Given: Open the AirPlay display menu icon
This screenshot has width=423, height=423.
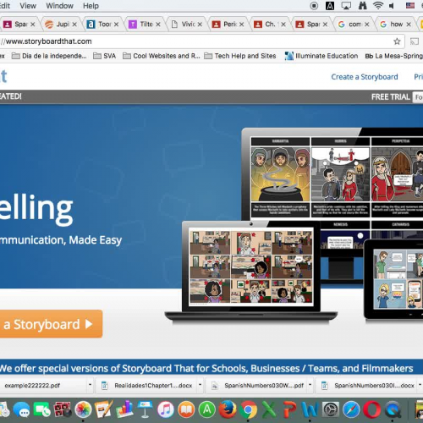Looking at the screenshot, I should coord(346,6).
